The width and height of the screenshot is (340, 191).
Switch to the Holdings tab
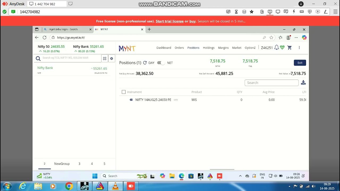coord(209,48)
